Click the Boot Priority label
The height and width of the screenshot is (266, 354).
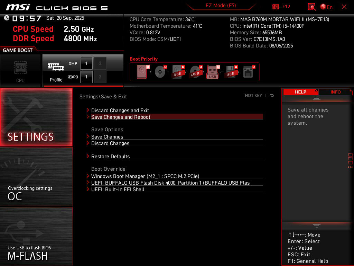tap(143, 59)
